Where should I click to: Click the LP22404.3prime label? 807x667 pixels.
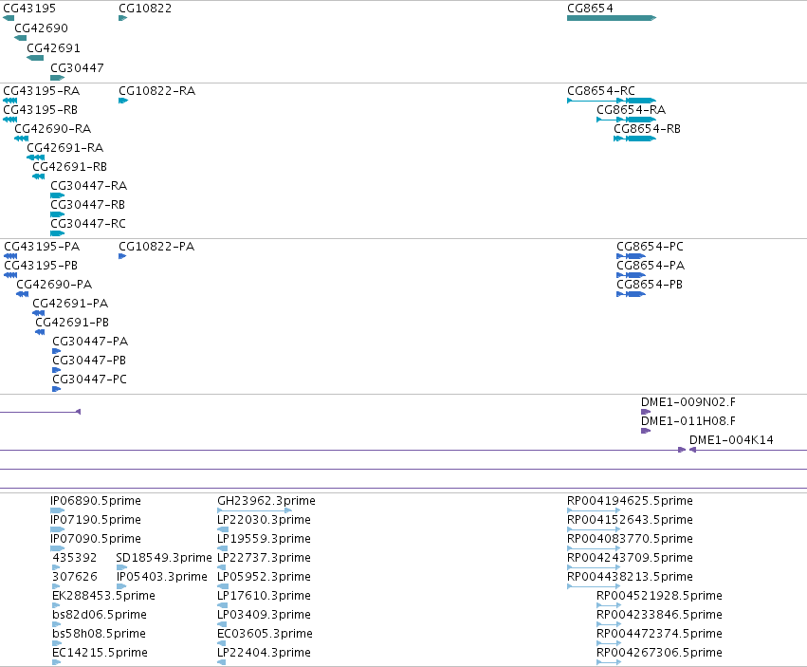point(264,653)
